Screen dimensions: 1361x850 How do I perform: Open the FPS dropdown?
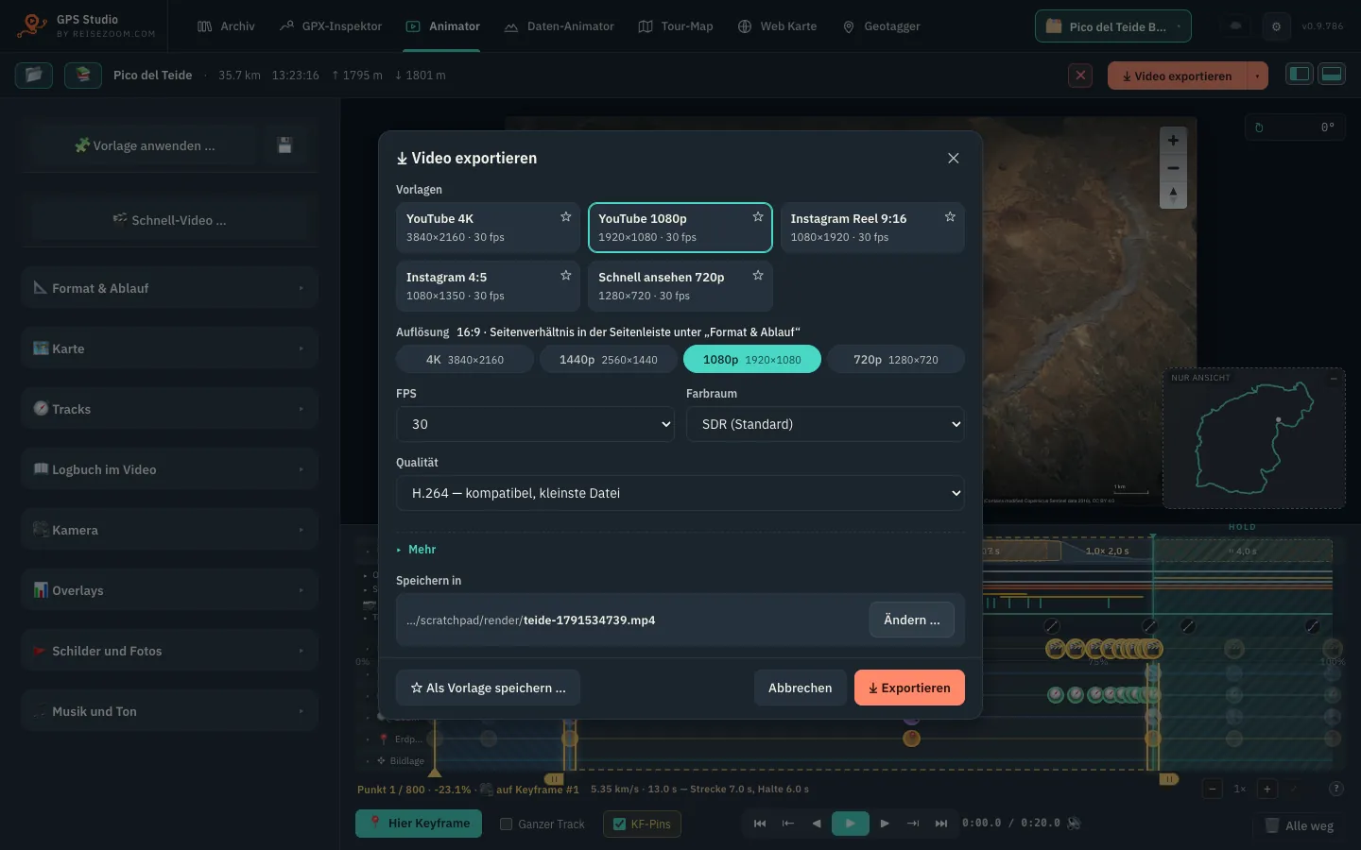(535, 424)
